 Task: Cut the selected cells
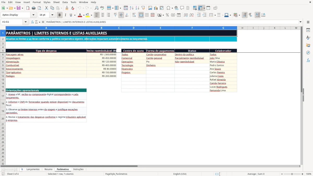pyautogui.click(x=46, y=8)
